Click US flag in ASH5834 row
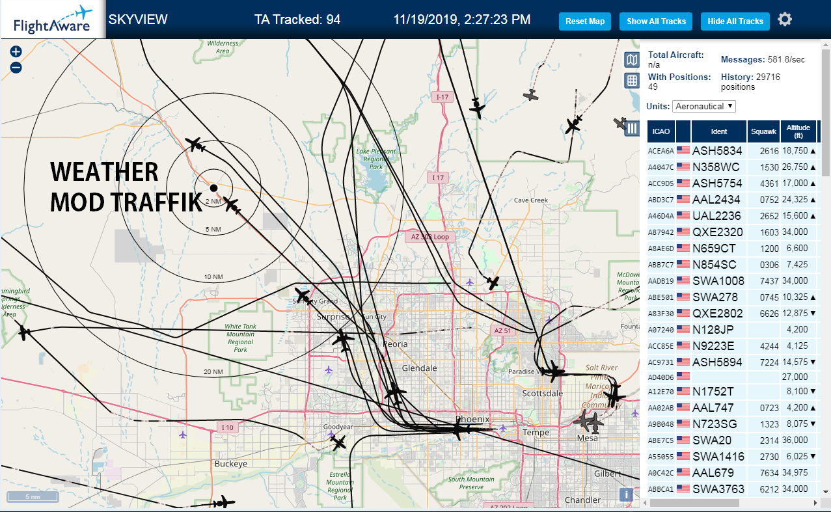 tap(683, 150)
